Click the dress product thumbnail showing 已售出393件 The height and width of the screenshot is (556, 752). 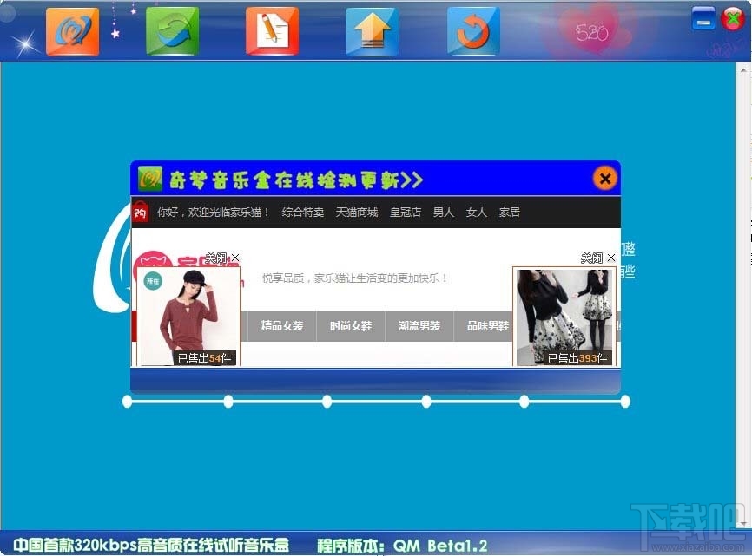564,317
